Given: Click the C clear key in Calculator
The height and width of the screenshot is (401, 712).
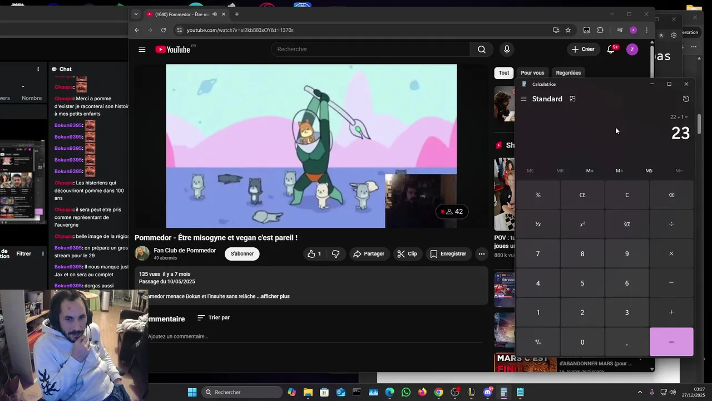Looking at the screenshot, I should pos(627,195).
